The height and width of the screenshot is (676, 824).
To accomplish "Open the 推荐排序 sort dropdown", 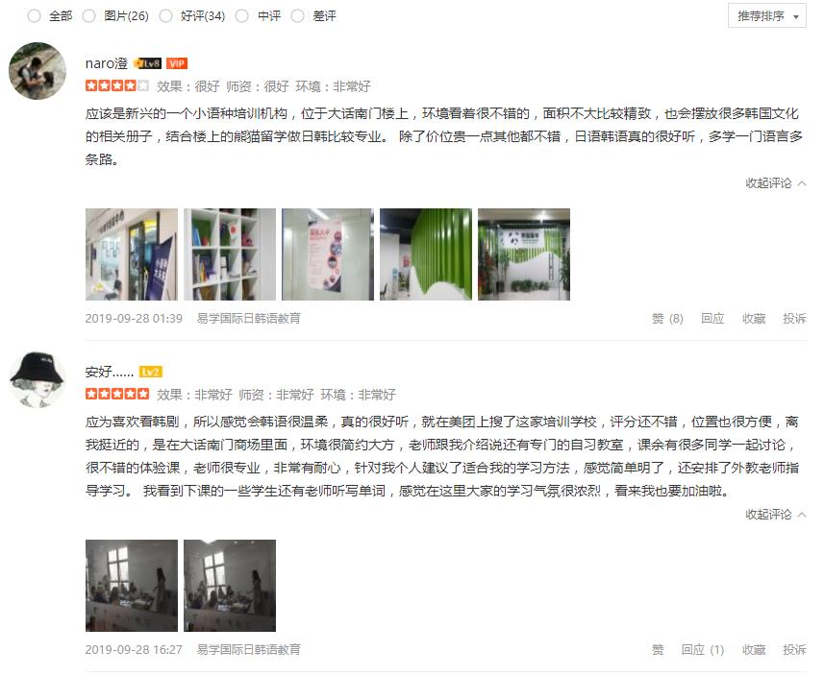I will [767, 15].
